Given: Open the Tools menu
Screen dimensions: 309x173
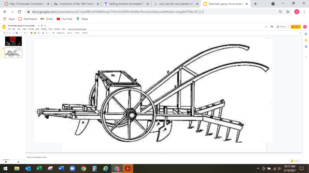Looking at the screenshot, I should coord(50,29).
